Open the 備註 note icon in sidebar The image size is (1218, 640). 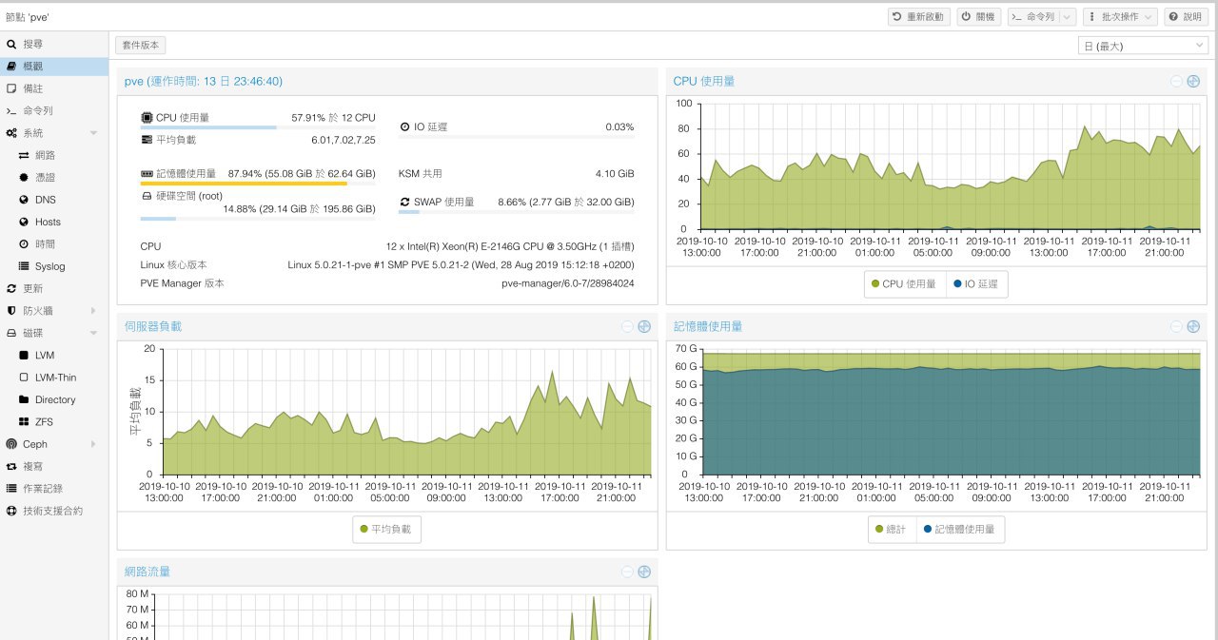pyautogui.click(x=11, y=88)
